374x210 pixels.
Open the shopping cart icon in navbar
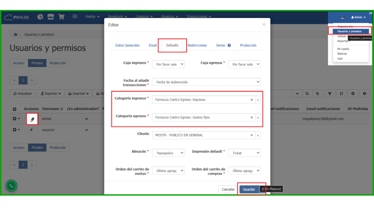(x=61, y=17)
